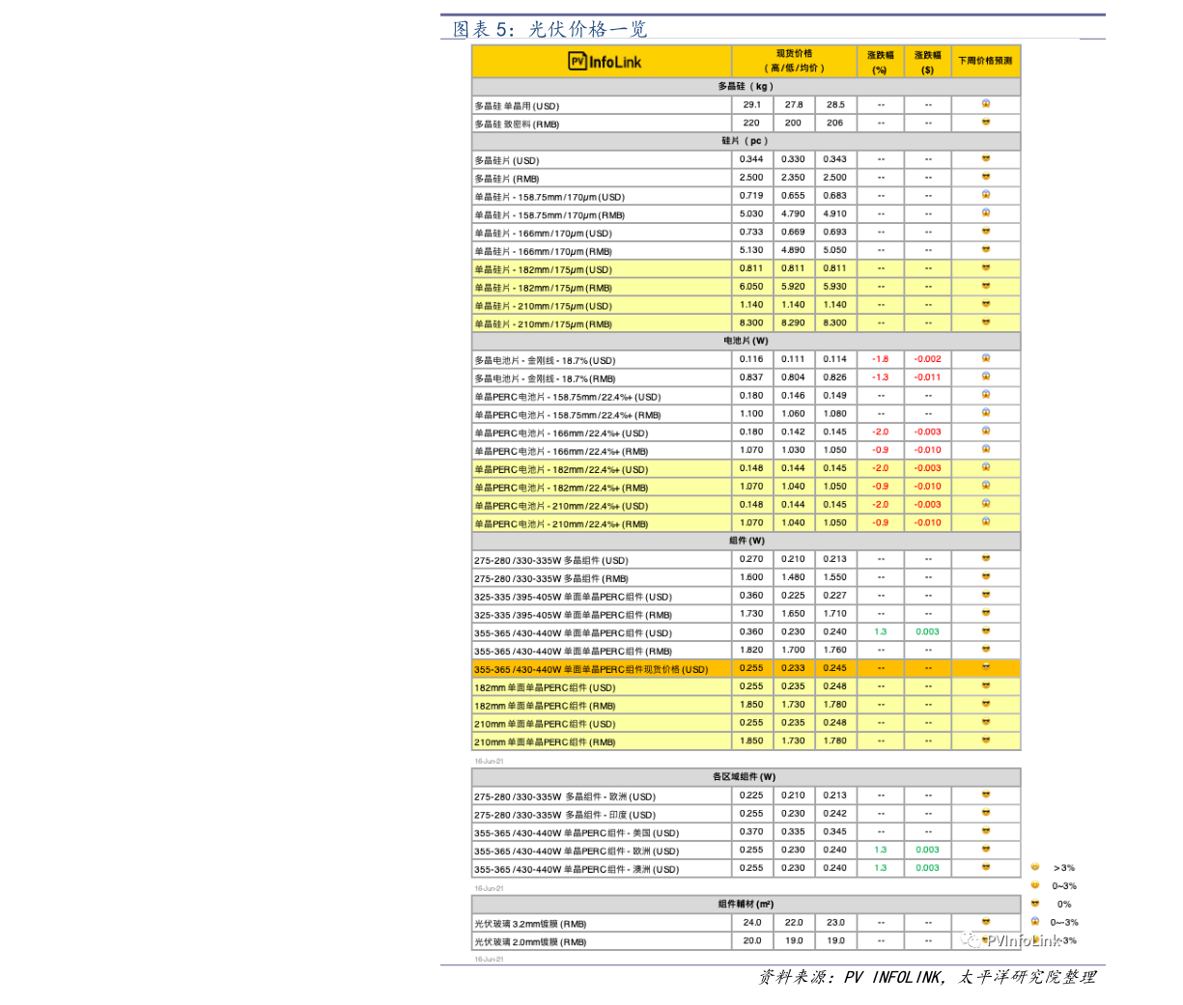Click the 组件 (W) section header

746,541
